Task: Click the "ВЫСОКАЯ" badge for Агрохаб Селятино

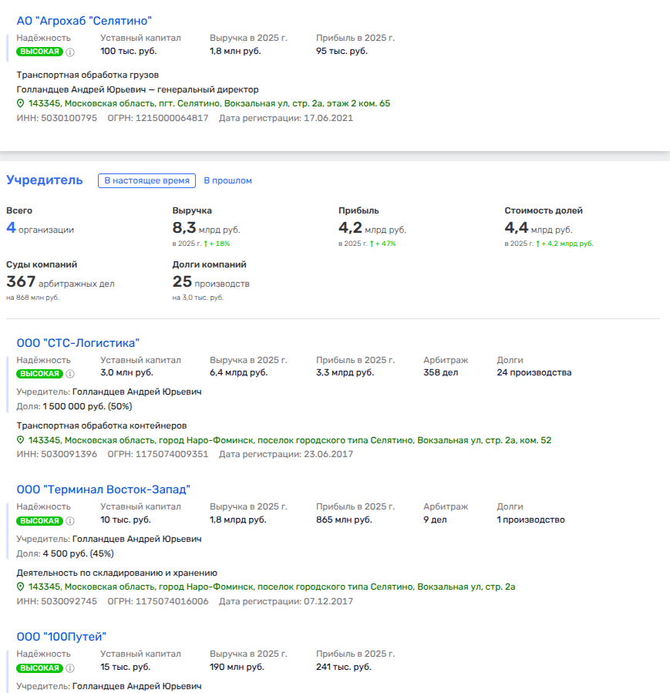Action: (39, 52)
